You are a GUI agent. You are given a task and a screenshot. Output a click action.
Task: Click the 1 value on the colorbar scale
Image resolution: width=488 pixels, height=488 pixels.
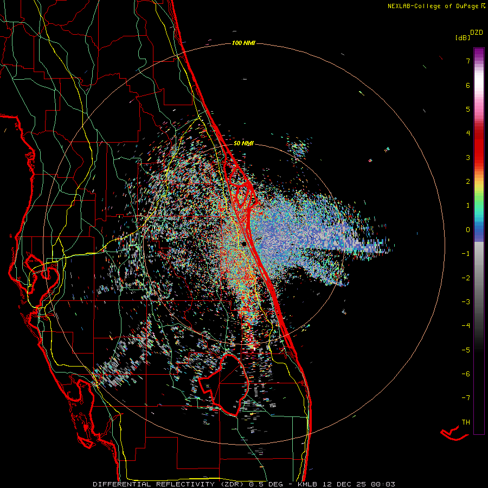tap(468, 206)
